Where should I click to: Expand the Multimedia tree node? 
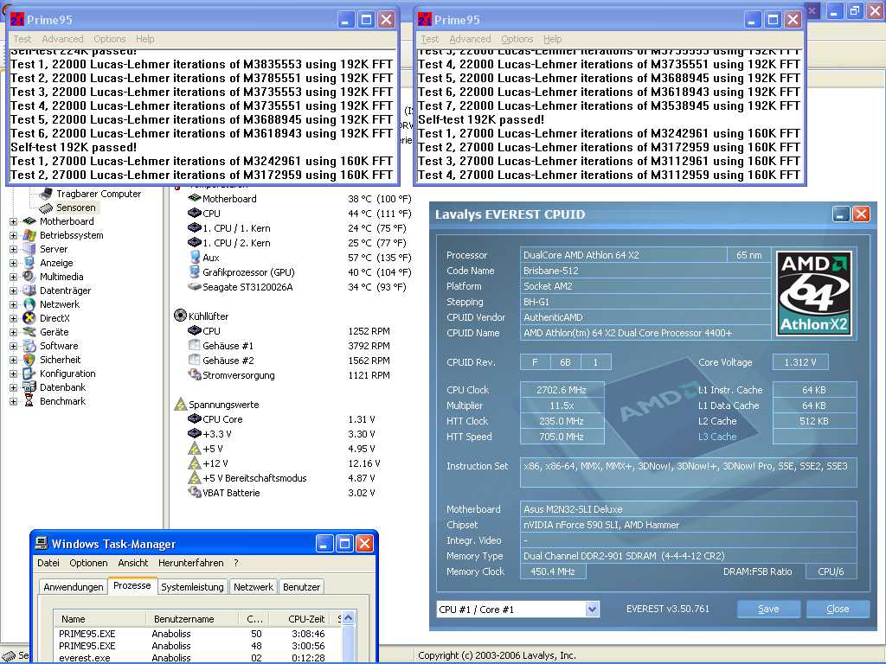[x=13, y=278]
